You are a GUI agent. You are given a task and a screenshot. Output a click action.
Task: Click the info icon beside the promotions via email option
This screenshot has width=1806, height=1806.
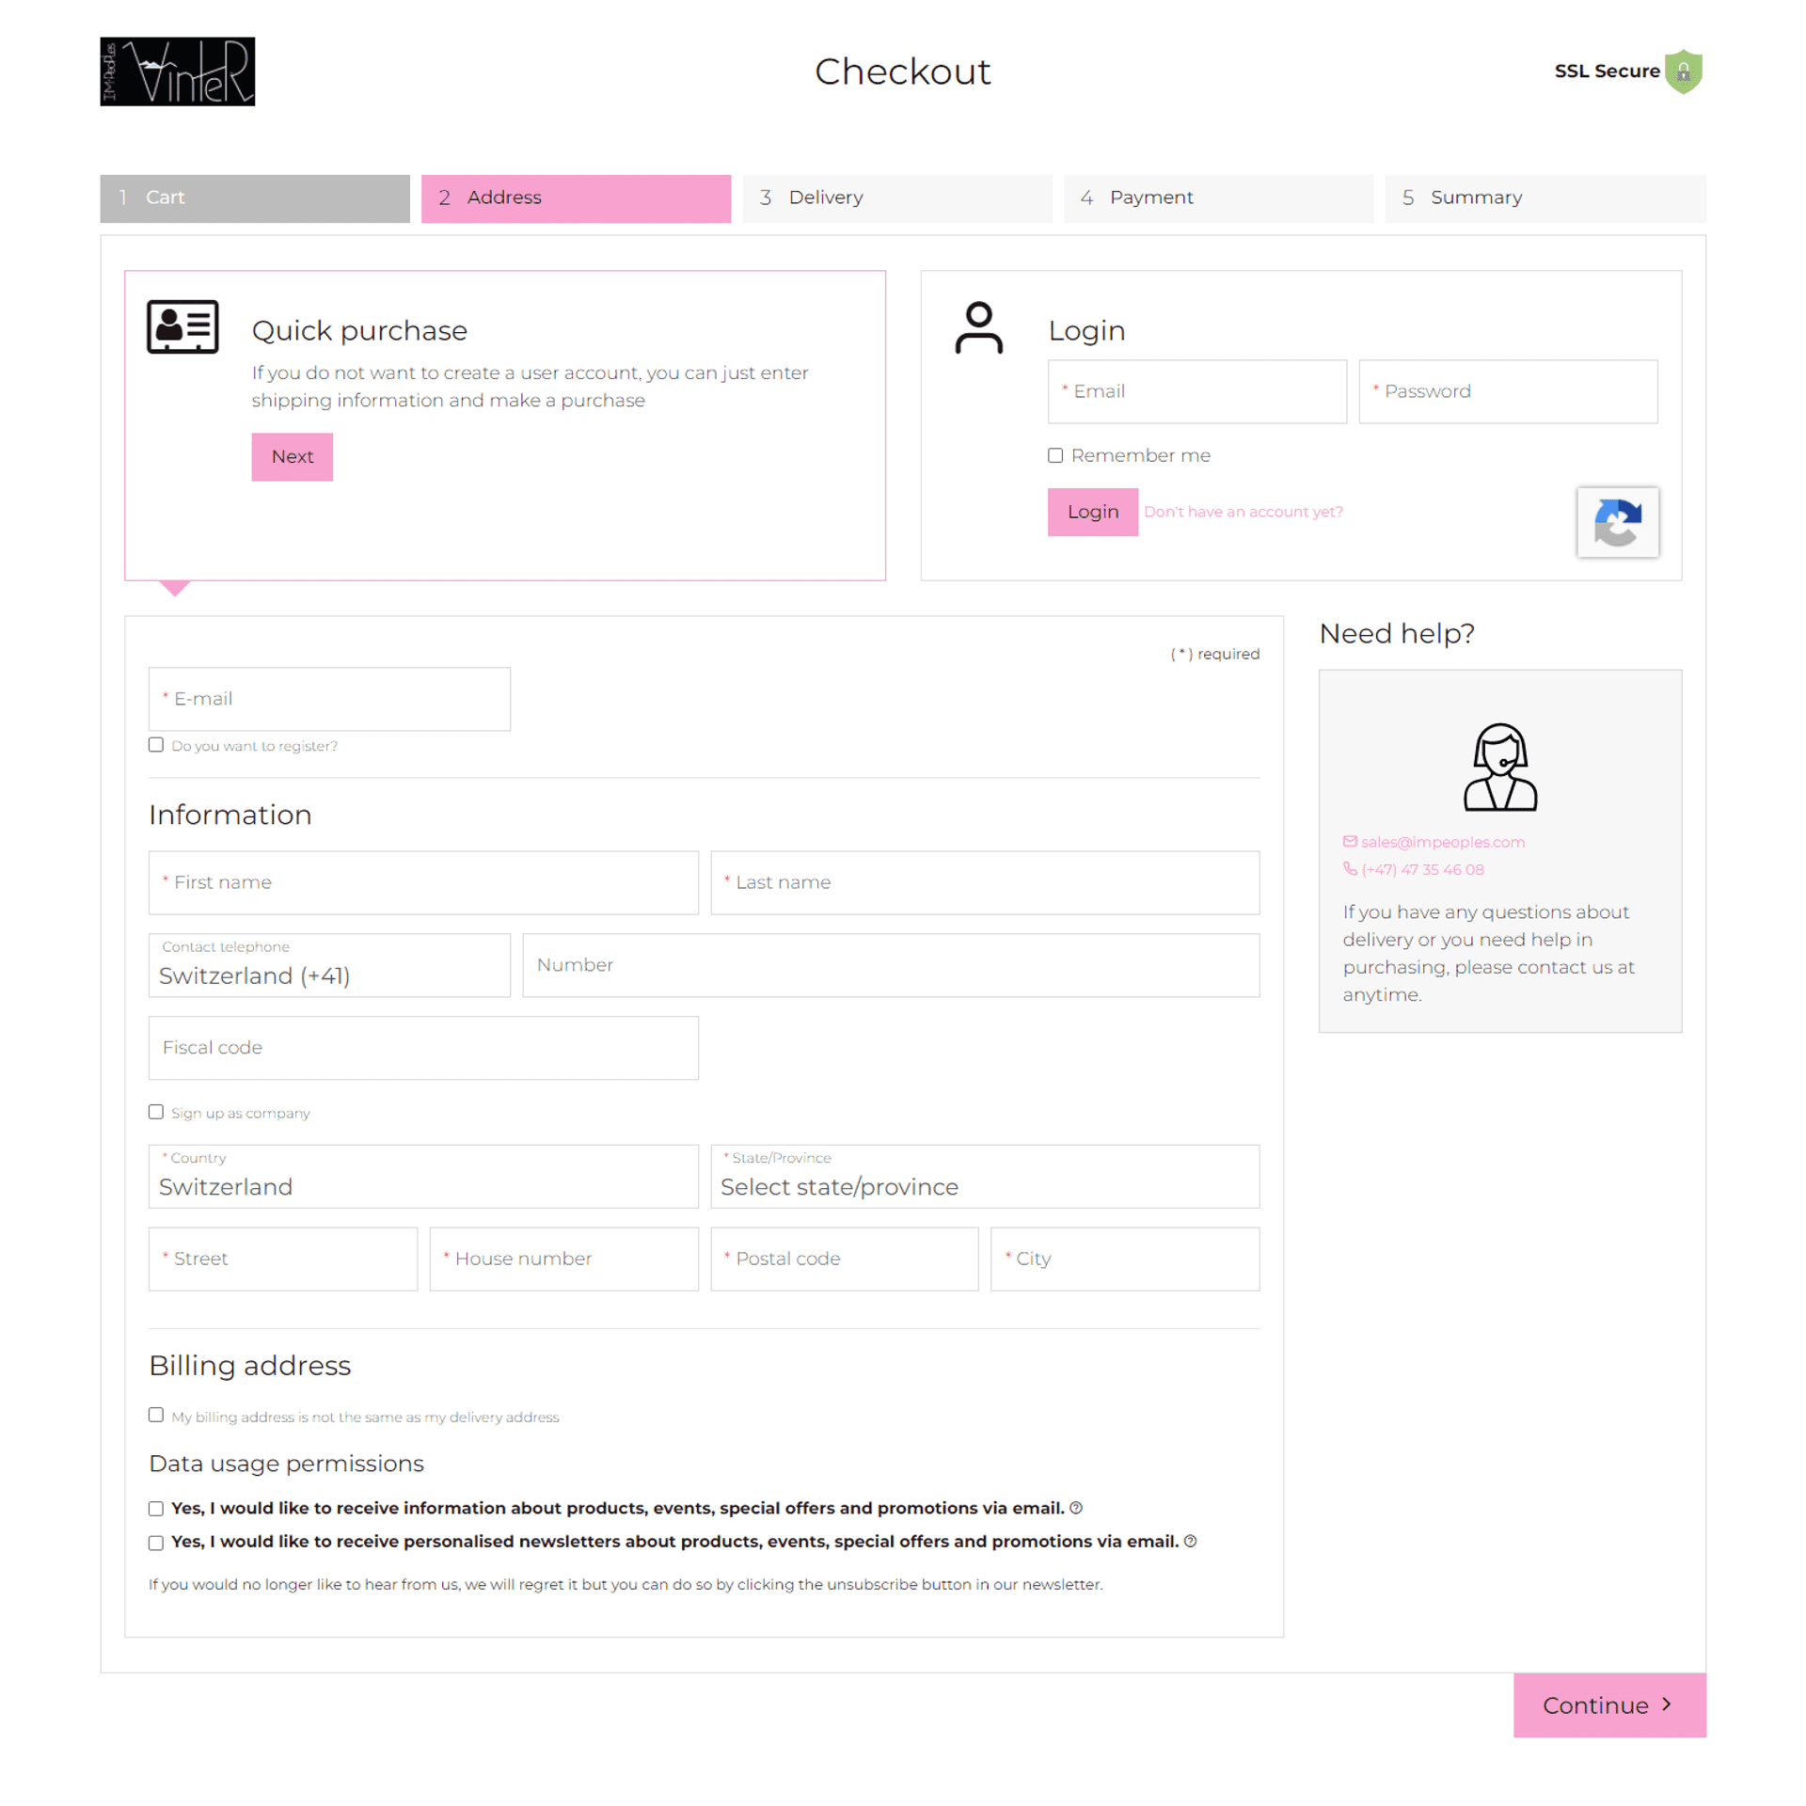[1076, 1508]
